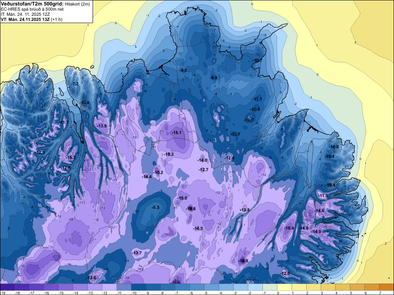The height and width of the screenshot is (295, 394).
Task: Click the bold temperature value "-11.1"
Action: tap(257, 99)
